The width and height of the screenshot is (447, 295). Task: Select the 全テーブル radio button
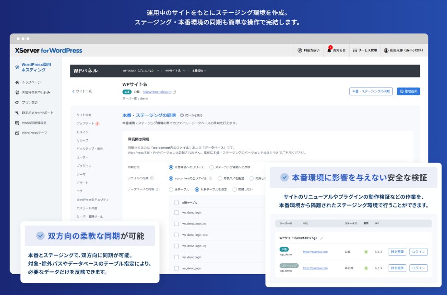pos(171,190)
